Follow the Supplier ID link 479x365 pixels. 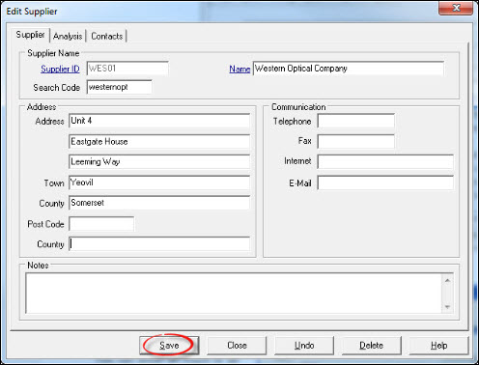[60, 69]
